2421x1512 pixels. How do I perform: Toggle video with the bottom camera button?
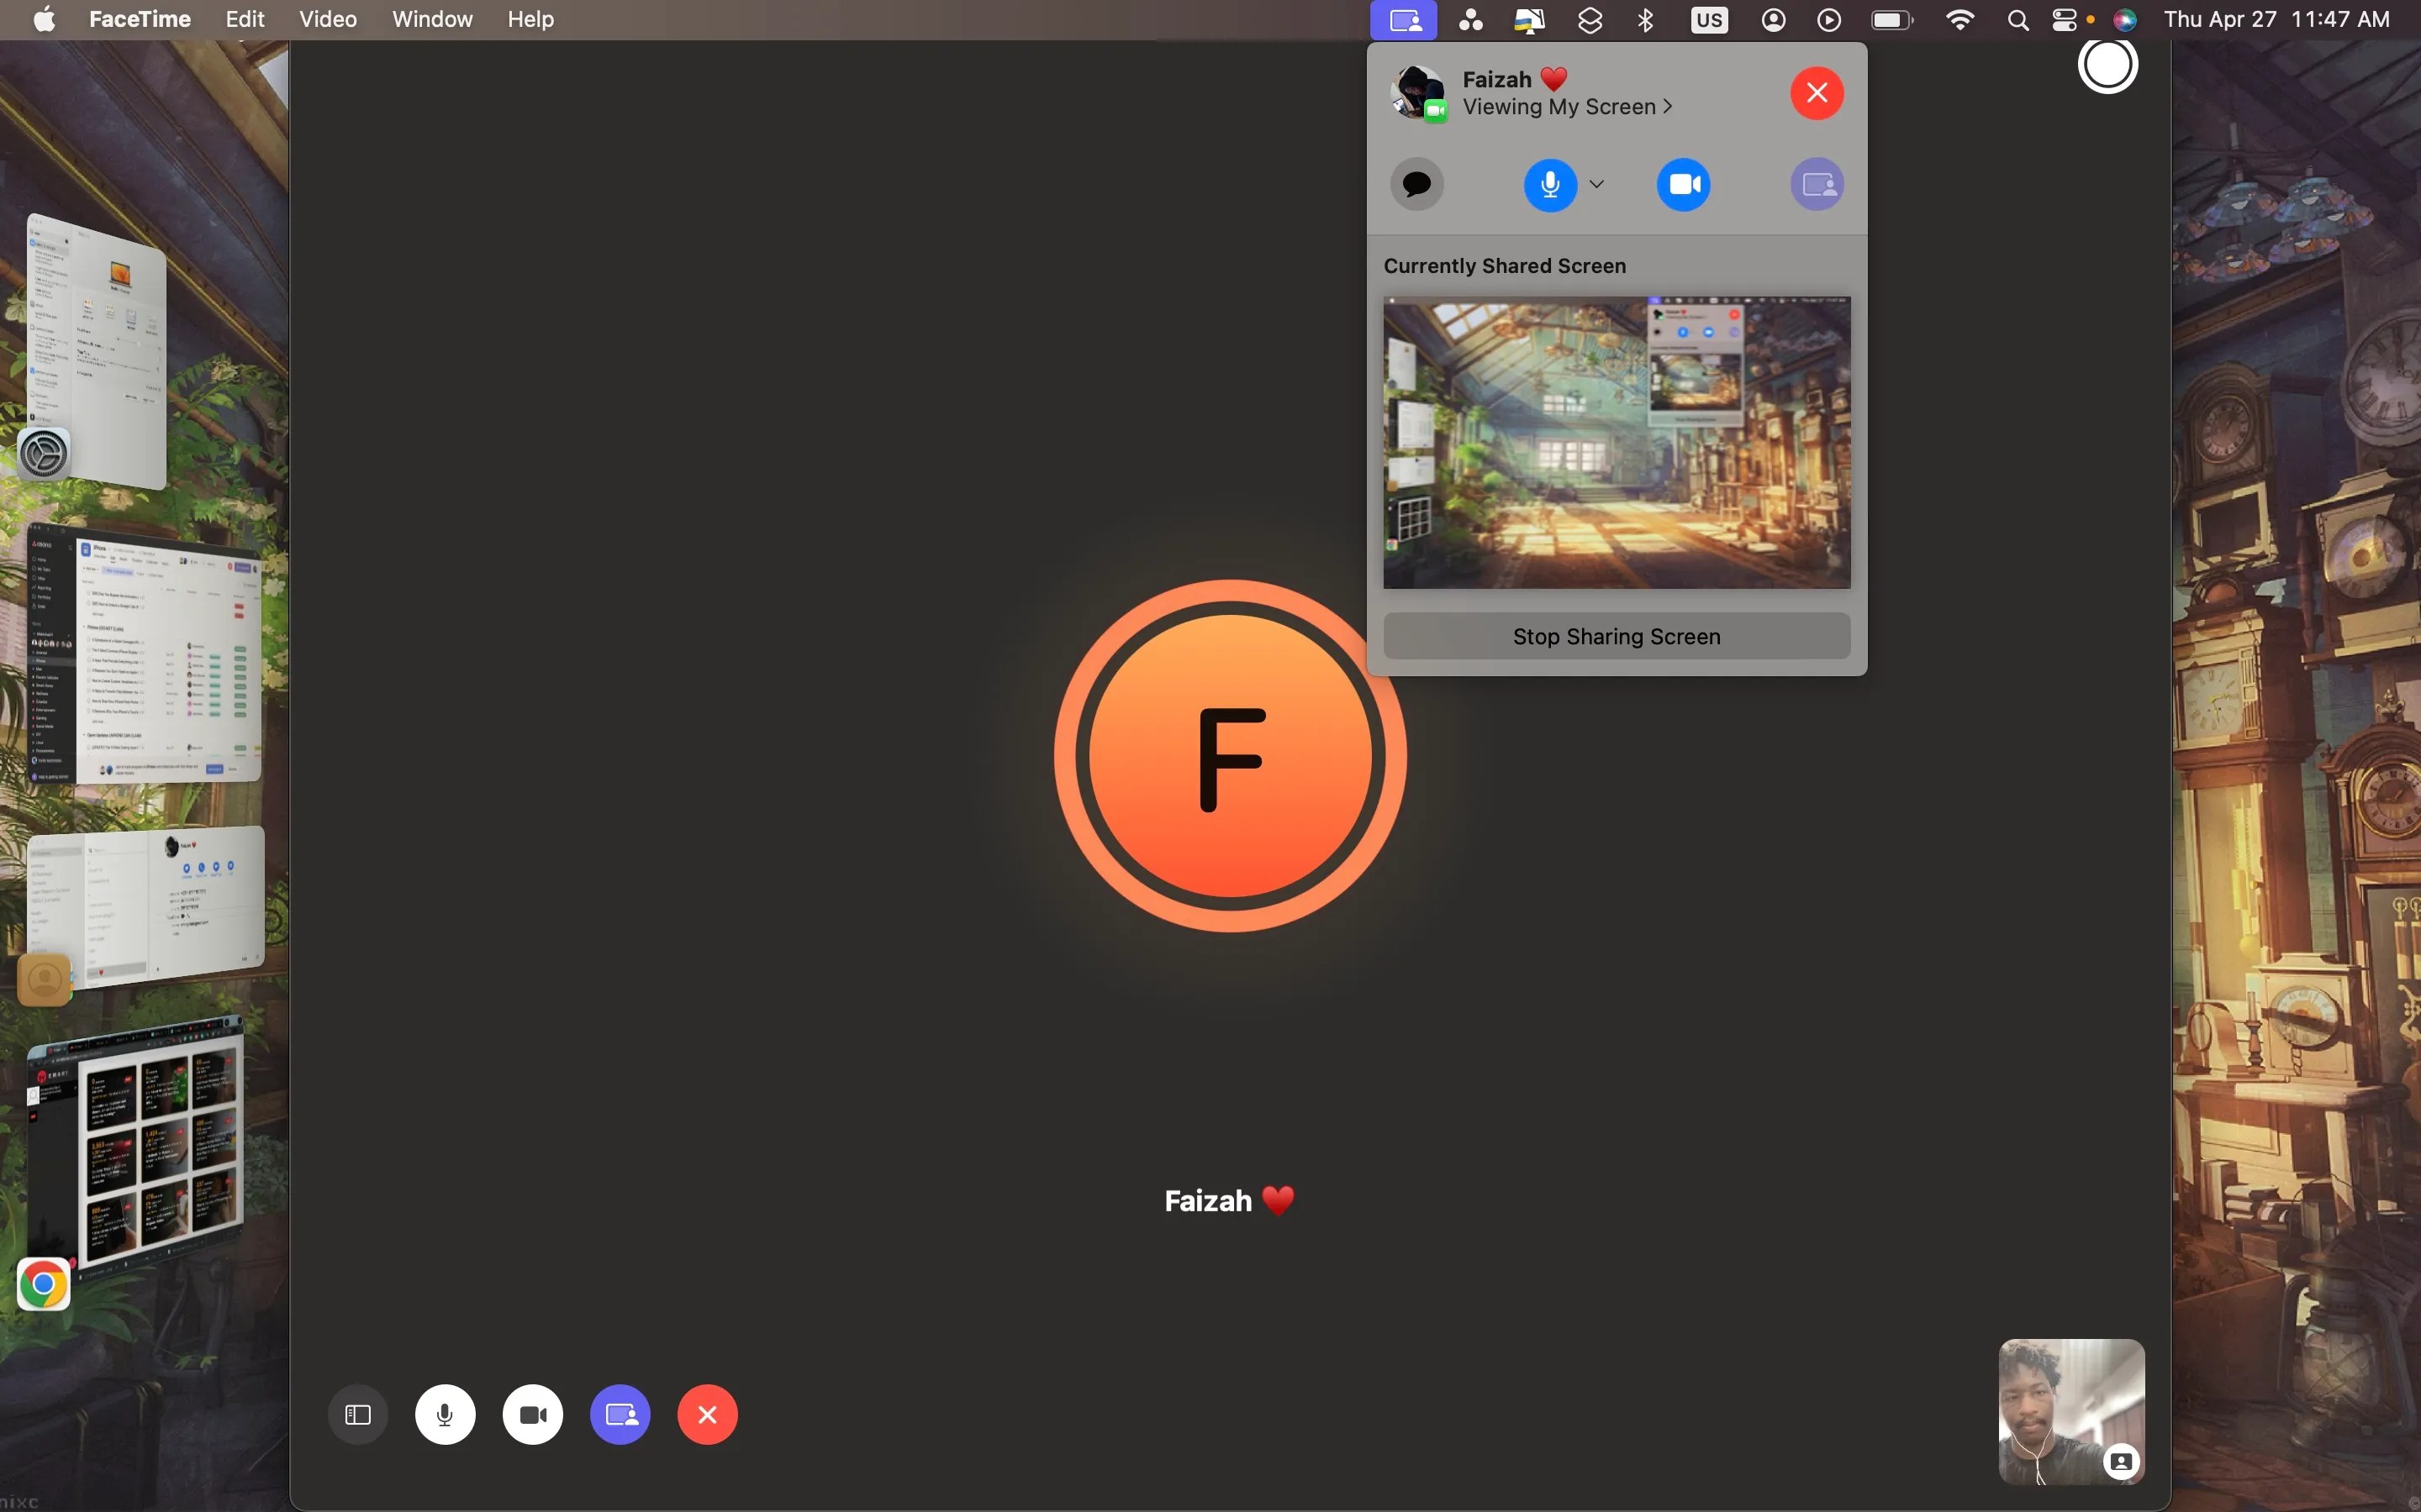(532, 1414)
